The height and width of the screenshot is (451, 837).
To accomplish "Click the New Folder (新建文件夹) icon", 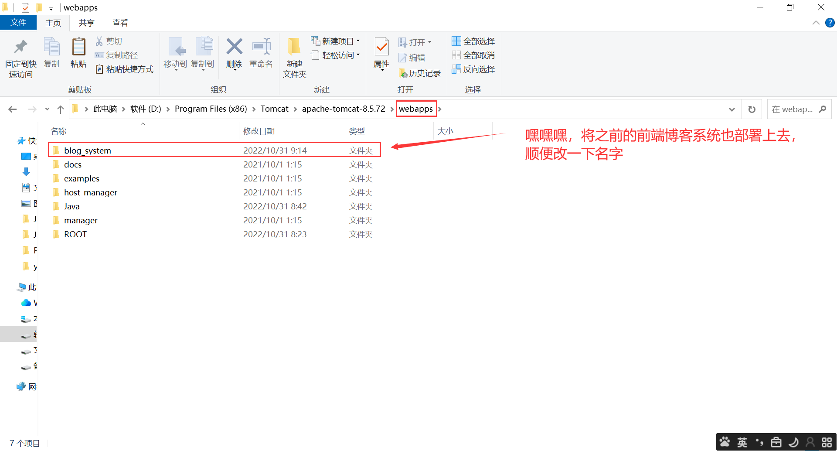I will pos(294,47).
